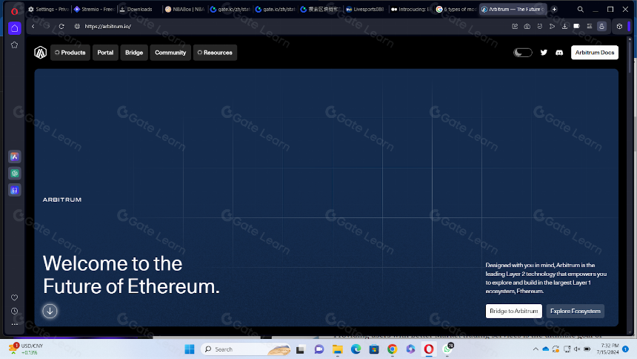
Task: Open ChatGPT icon in the Opera sidebar
Action: click(15, 174)
